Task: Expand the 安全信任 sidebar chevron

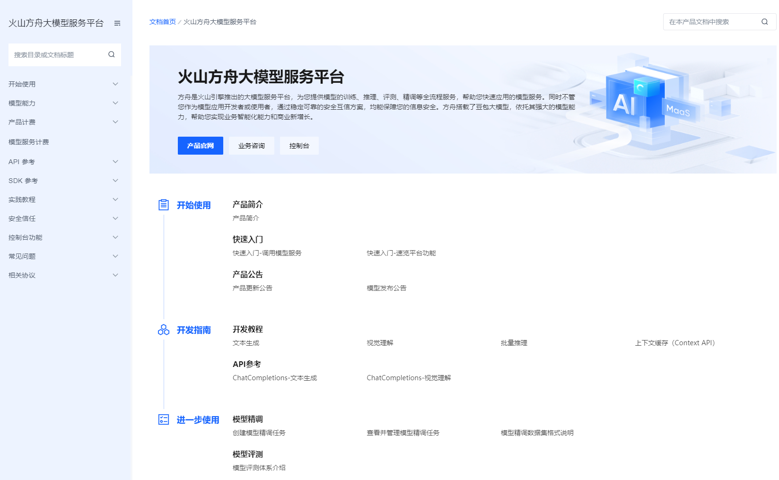Action: (x=115, y=218)
